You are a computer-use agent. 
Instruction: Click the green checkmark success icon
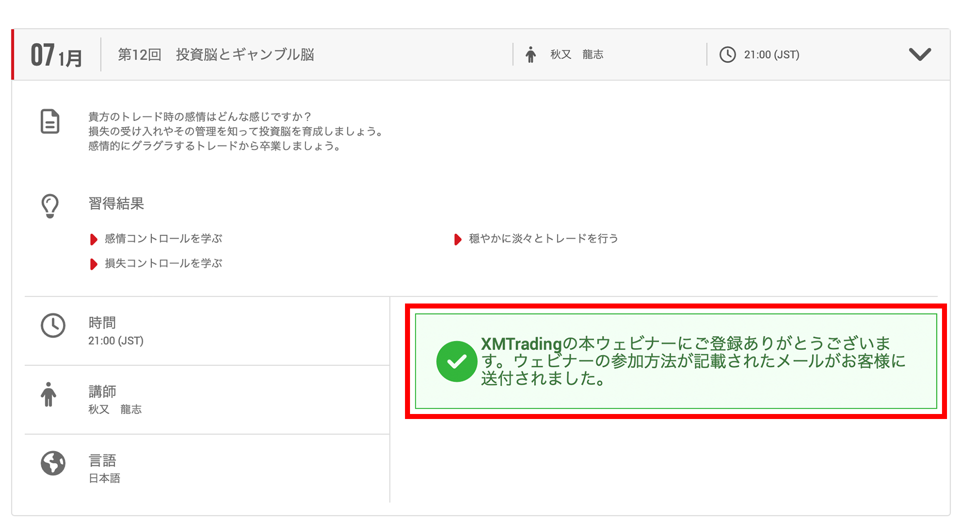pyautogui.click(x=456, y=361)
